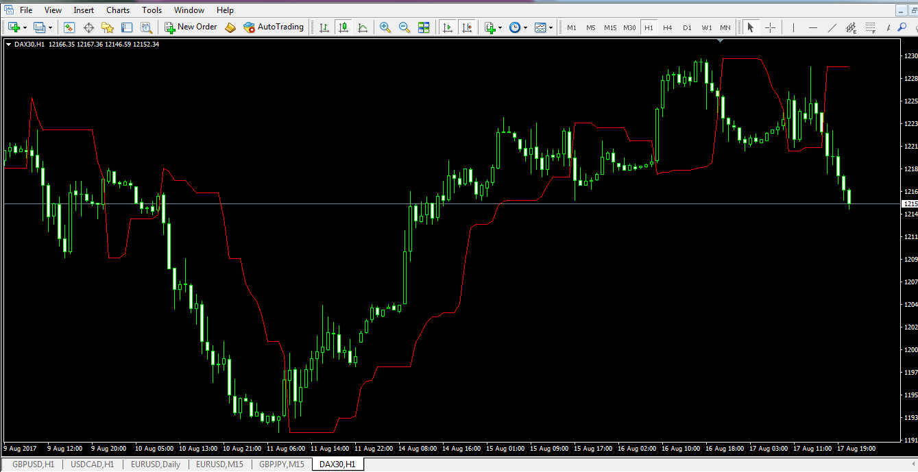Toggle the chart auto scroll button
Viewport: 918px width, 472px height.
(448, 27)
